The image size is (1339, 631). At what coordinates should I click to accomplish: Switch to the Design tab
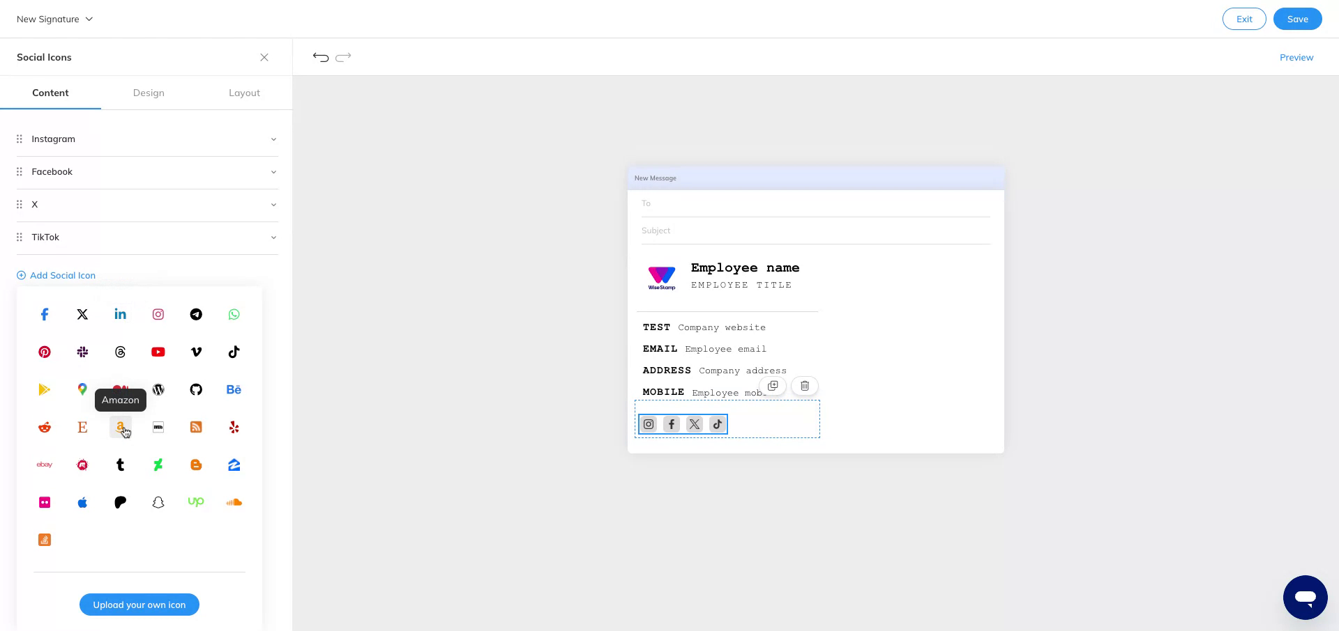(149, 93)
